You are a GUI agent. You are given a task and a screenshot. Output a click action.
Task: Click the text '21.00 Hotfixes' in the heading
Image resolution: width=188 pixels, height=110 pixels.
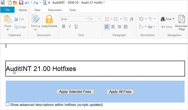point(55,69)
